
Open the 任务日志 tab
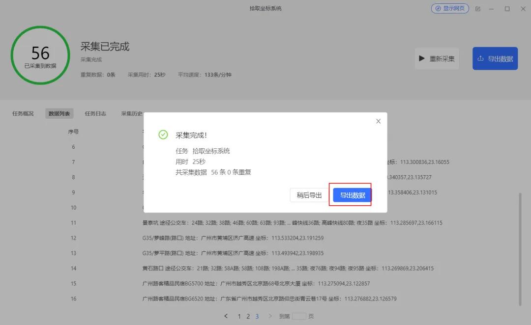point(95,113)
